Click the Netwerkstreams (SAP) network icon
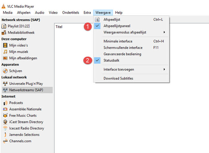 [5, 90]
